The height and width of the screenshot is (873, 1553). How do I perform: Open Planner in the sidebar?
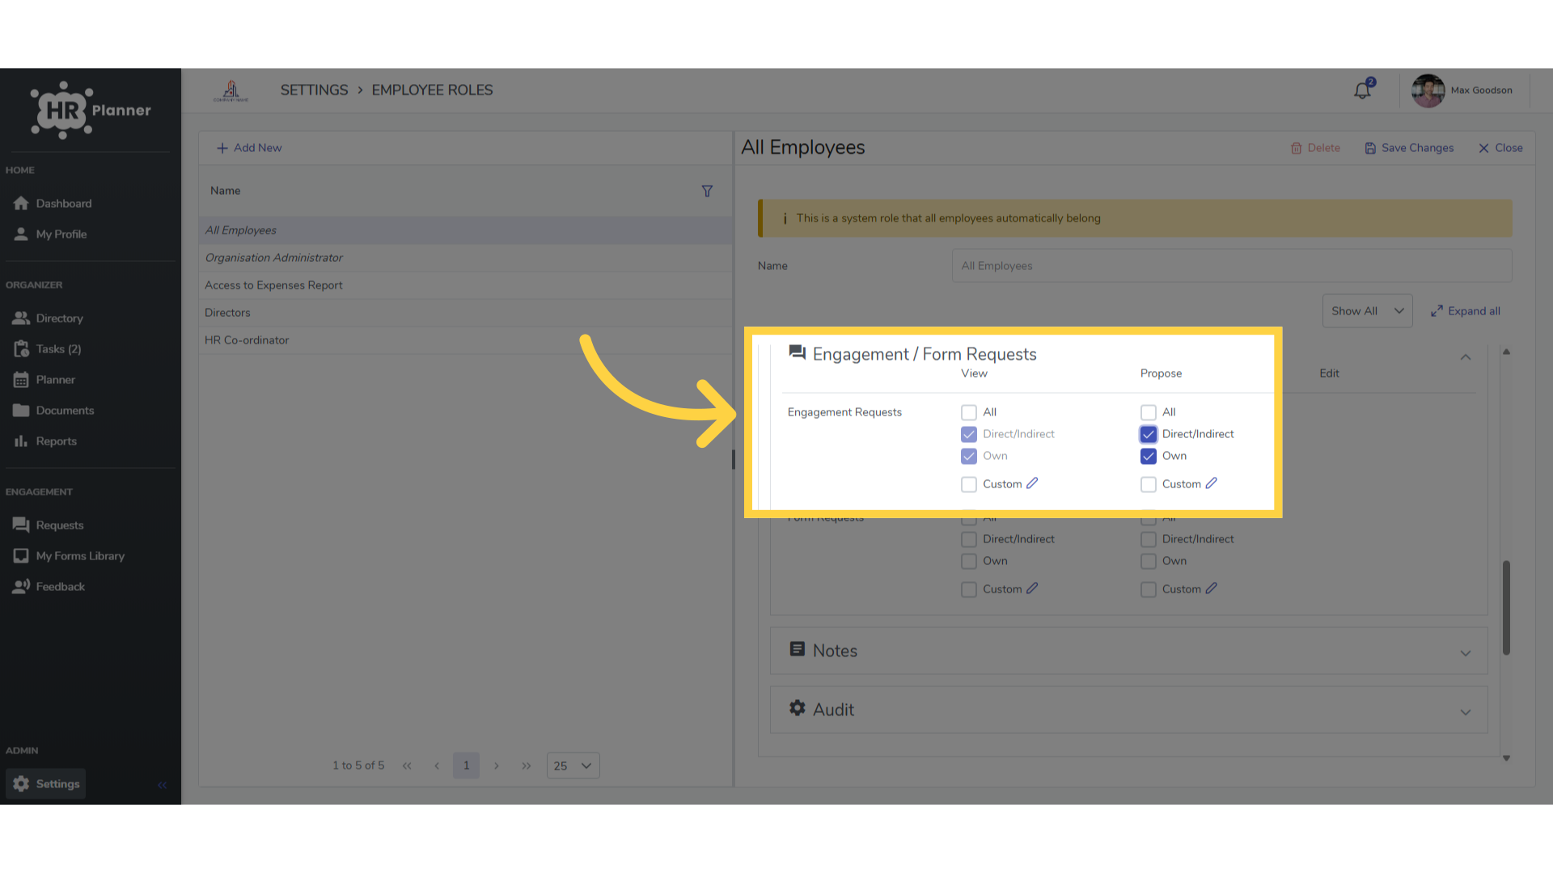(x=44, y=380)
